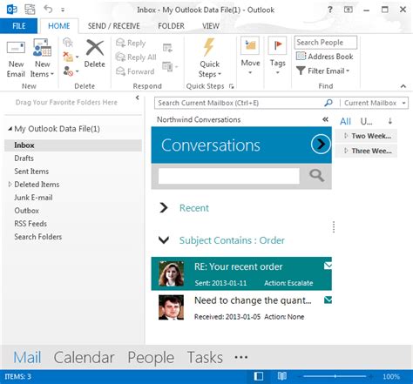Select the Inbox folder
Screen dimensions: 413x384
(x=73, y=145)
